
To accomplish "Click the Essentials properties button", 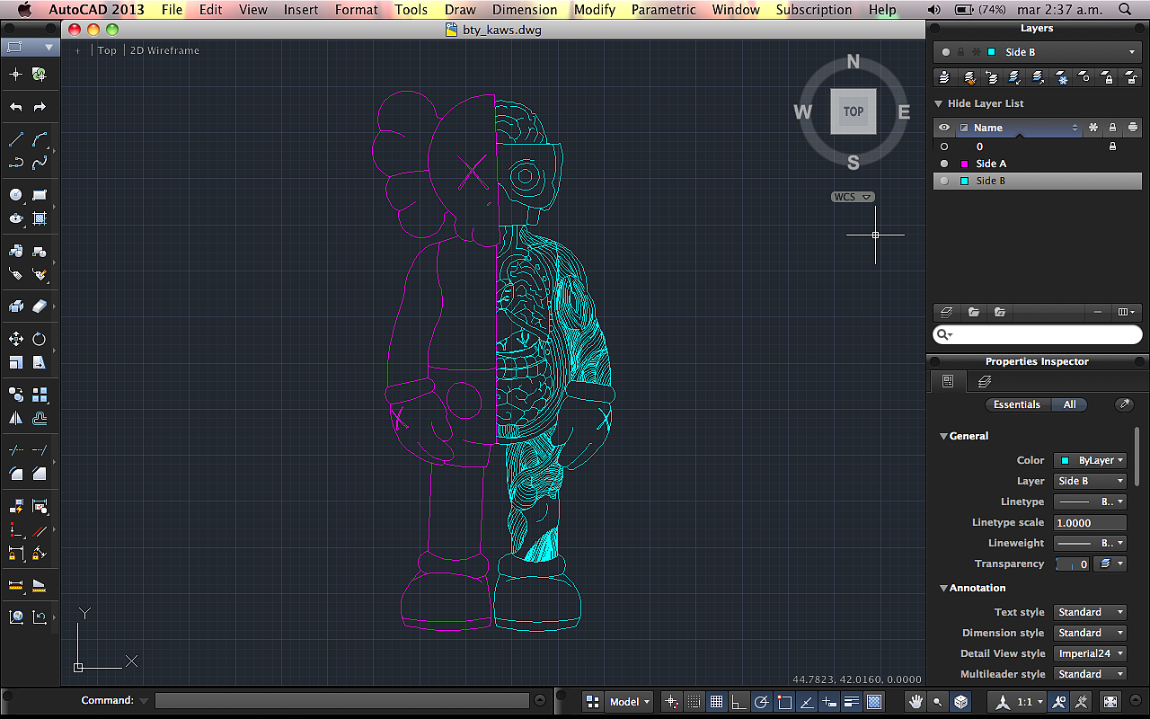I will (x=1016, y=404).
